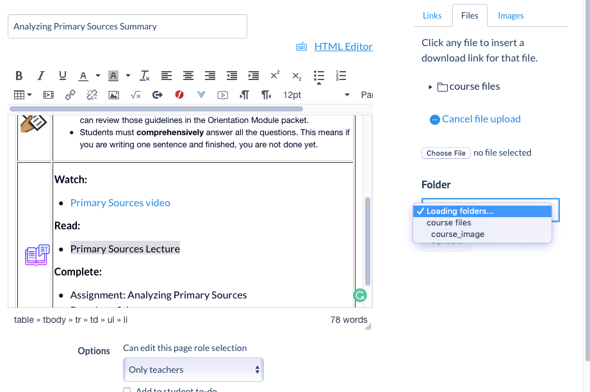Open the Only teachers role dropdown
Image resolution: width=590 pixels, height=392 pixels.
tap(193, 370)
